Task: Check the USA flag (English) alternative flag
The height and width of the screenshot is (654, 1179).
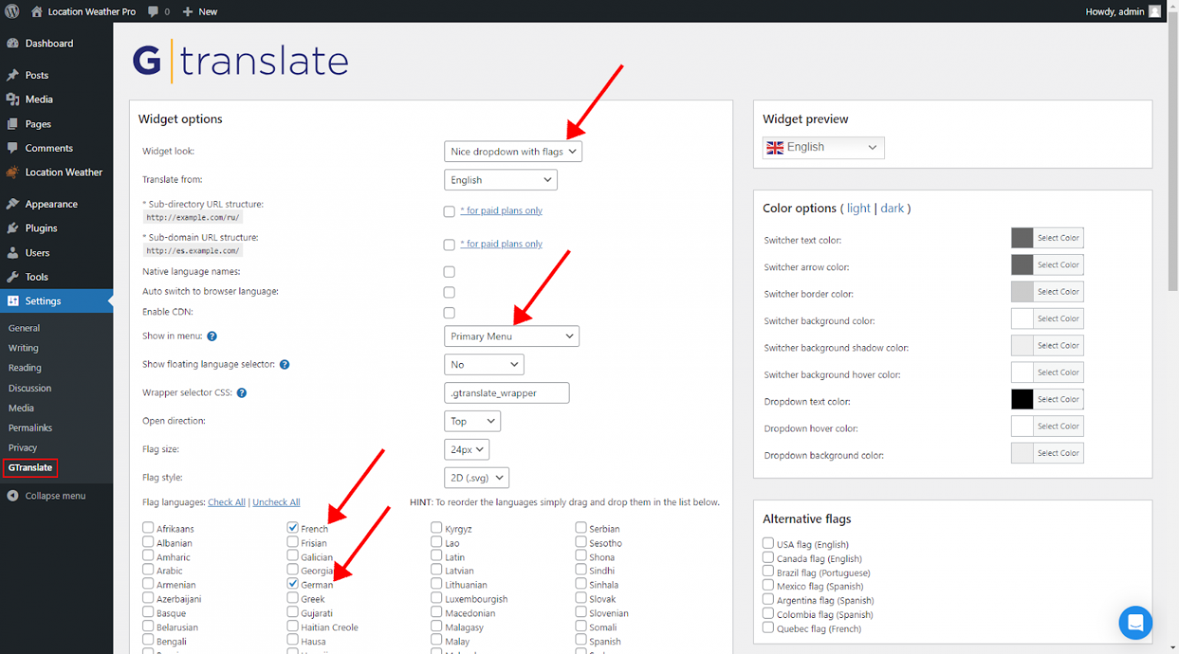Action: click(768, 543)
